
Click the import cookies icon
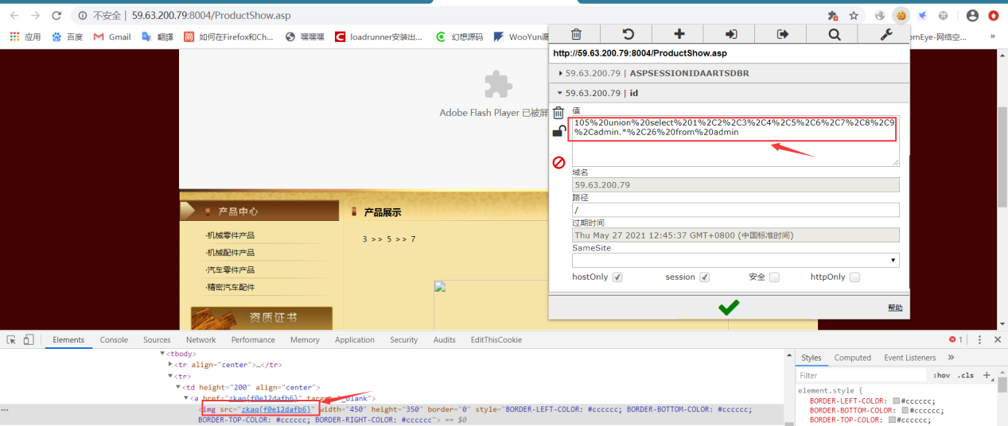[730, 34]
